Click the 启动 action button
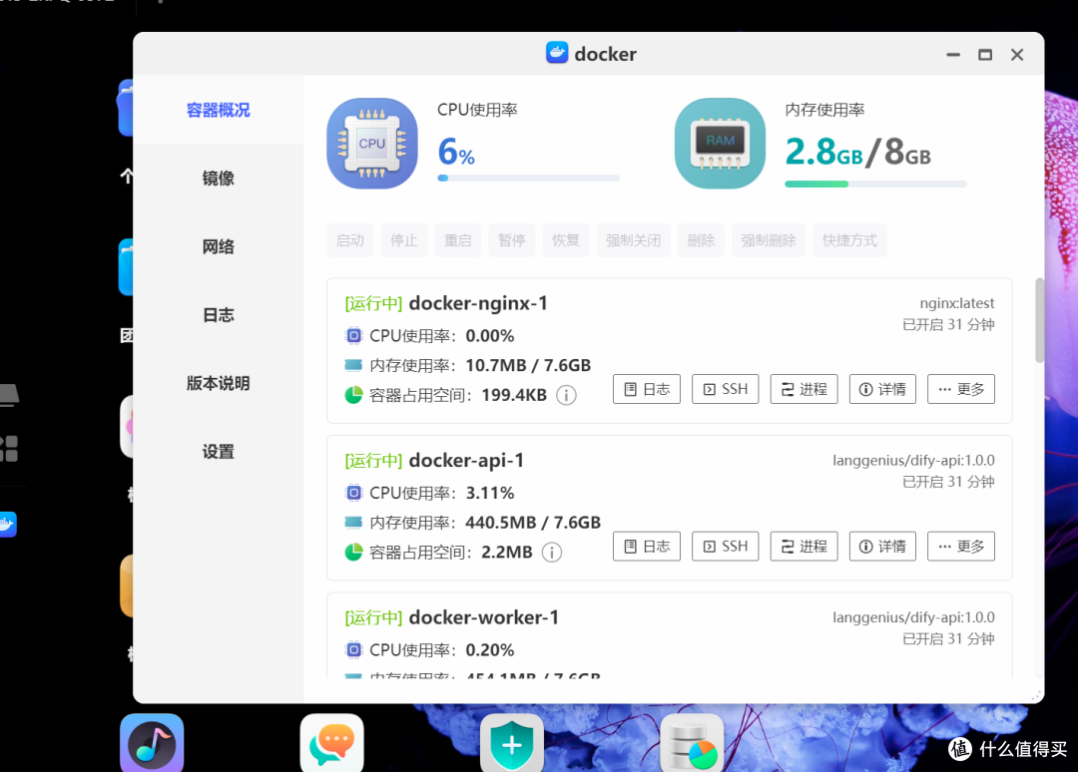 (350, 240)
